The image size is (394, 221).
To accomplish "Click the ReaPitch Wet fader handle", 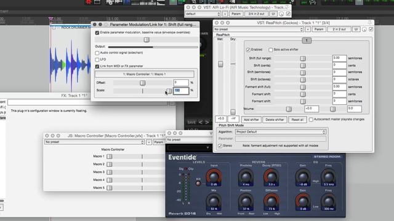I will (220, 64).
